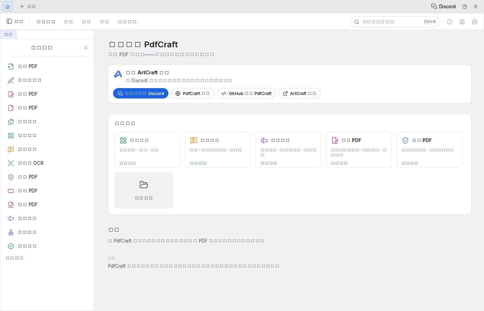Click the blue Discord button in ArtCraft banner

click(141, 93)
